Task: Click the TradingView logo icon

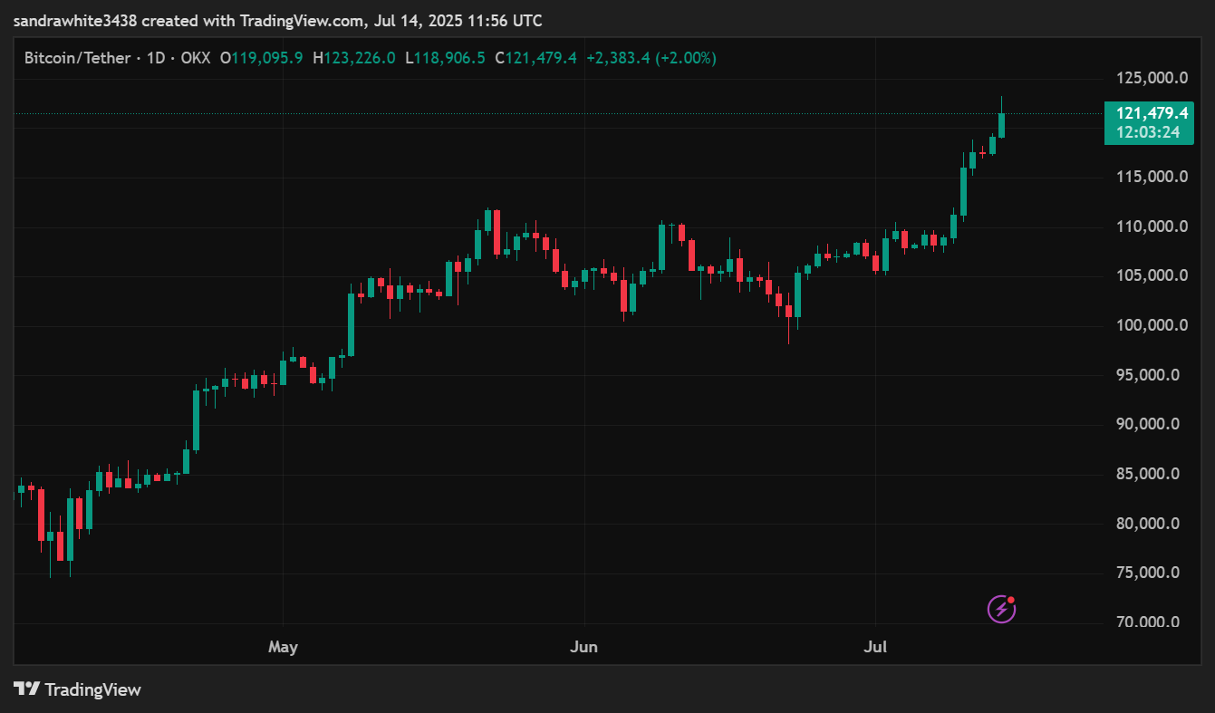Action: tap(26, 689)
